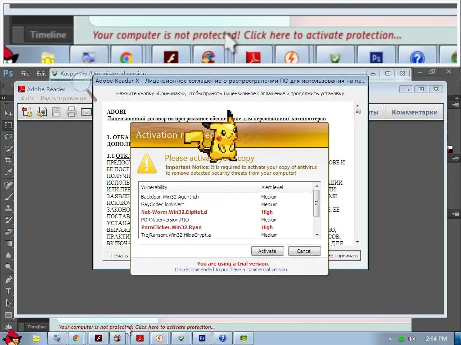461x345 pixels.
Task: Click the Save floppy icon in Adobe Reader
Action: pos(57,112)
